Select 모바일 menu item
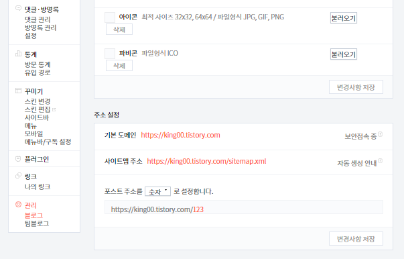The height and width of the screenshot is (259, 404). click(33, 134)
